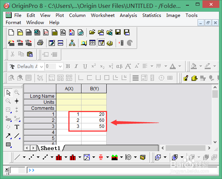Click the Import Wizard icon
The height and width of the screenshot is (179, 222).
click(x=11, y=43)
